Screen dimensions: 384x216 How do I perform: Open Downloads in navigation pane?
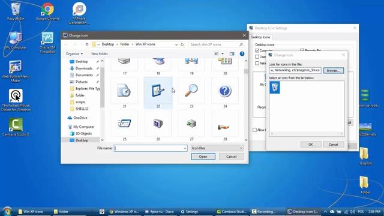pos(84,68)
